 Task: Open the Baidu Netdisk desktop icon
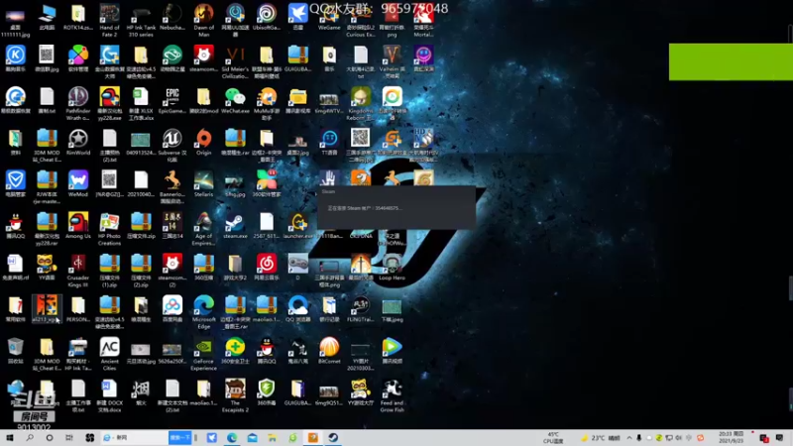pos(172,309)
